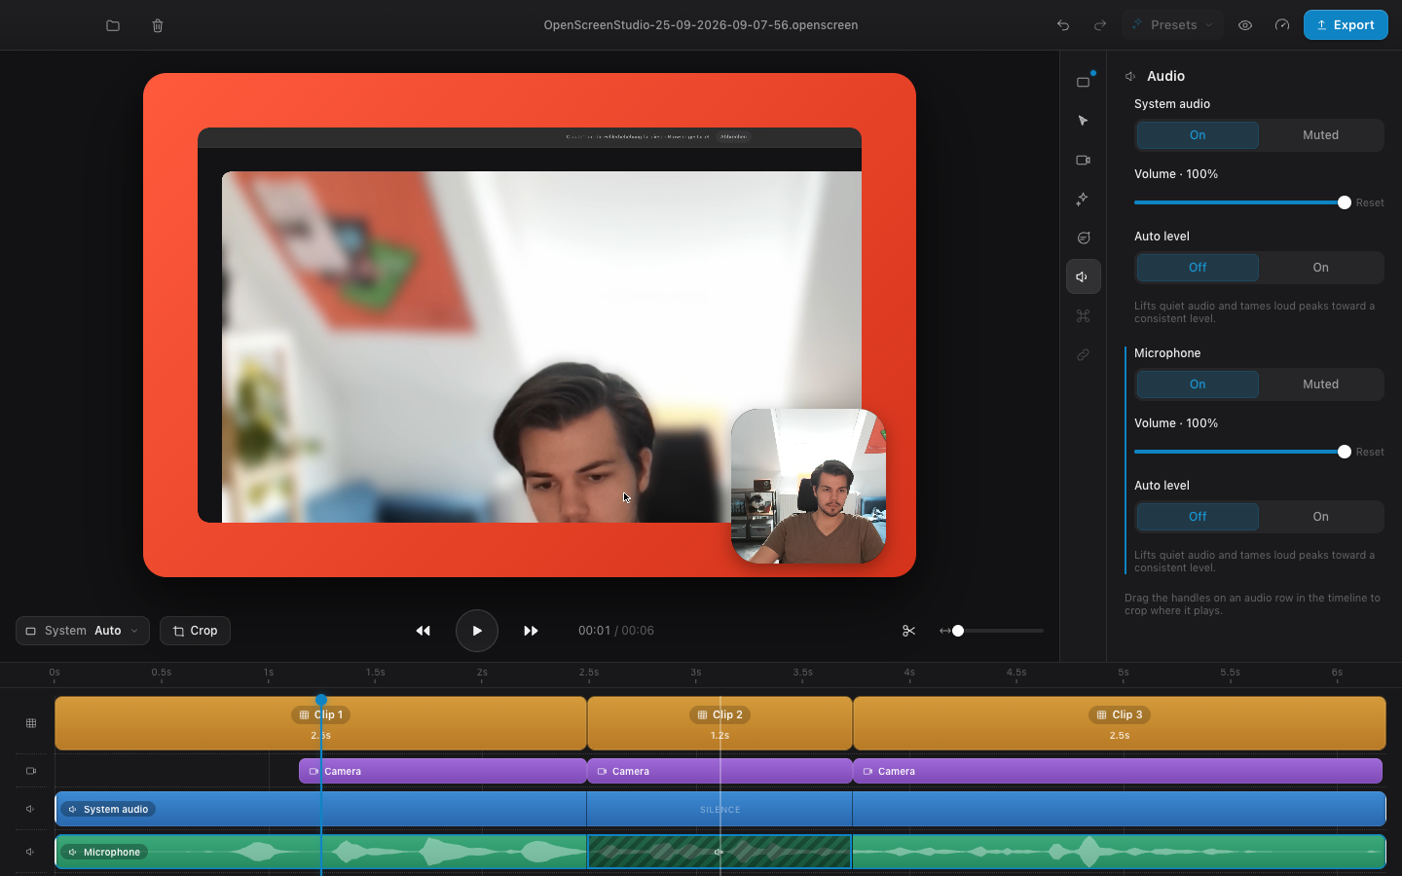The height and width of the screenshot is (876, 1402).
Task: Open the audio settings sidebar tab
Action: [1084, 276]
